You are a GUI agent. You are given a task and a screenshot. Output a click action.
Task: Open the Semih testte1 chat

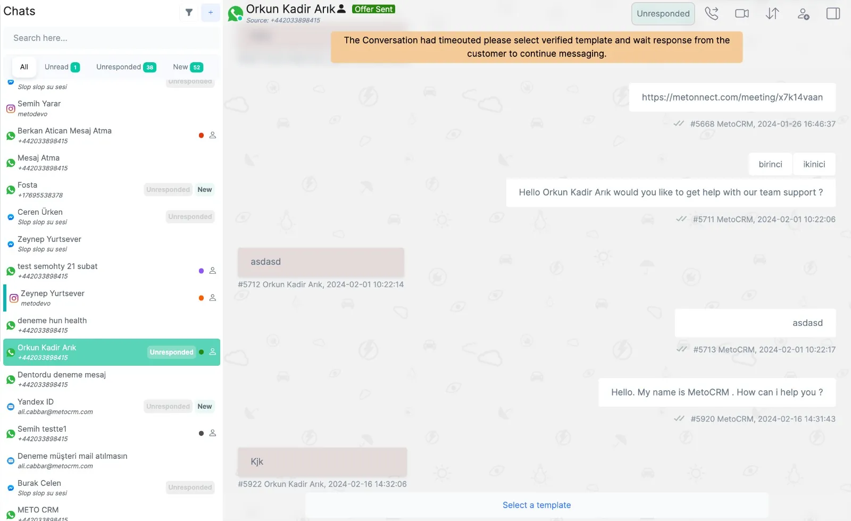[x=112, y=434]
